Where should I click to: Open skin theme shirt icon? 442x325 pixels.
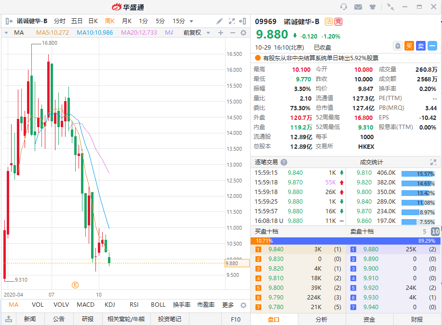pyautogui.click(x=373, y=7)
